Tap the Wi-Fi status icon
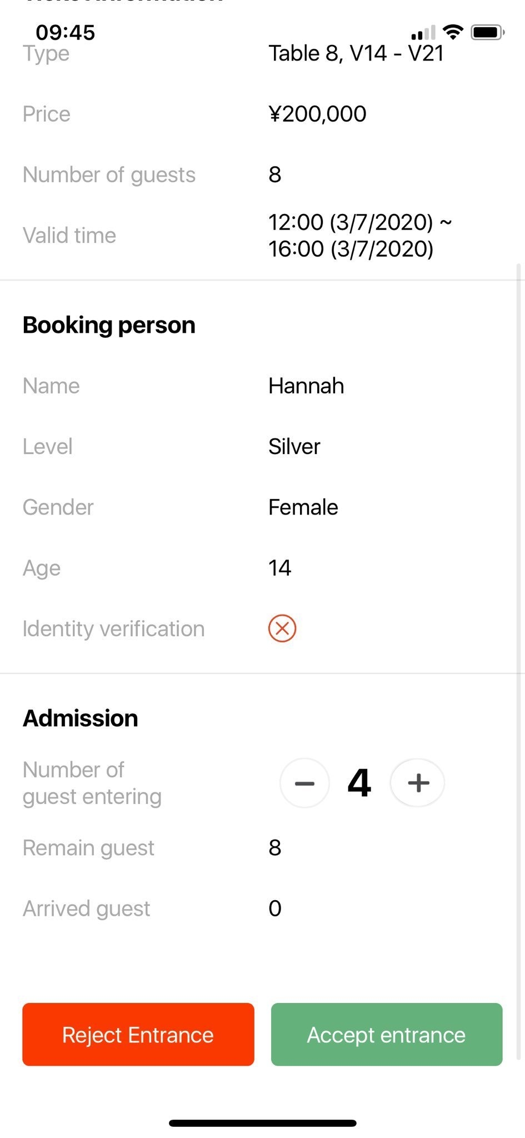This screenshot has width=525, height=1138. [453, 32]
